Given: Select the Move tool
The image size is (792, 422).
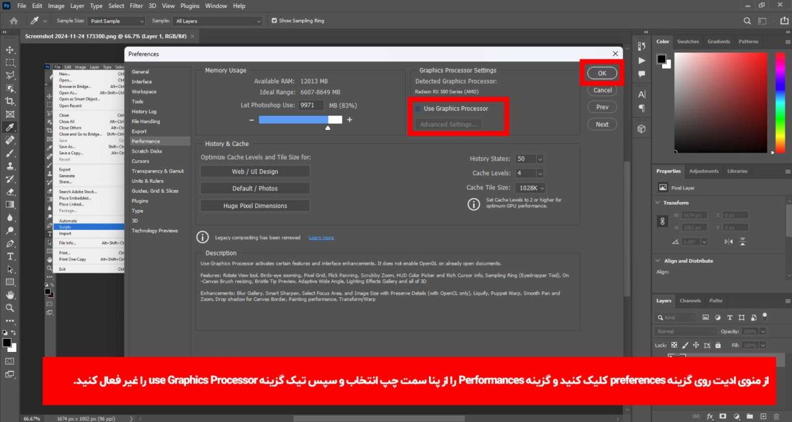Looking at the screenshot, I should click(x=10, y=50).
